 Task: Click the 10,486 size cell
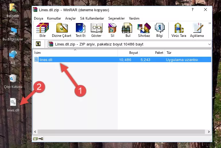pos(125,60)
